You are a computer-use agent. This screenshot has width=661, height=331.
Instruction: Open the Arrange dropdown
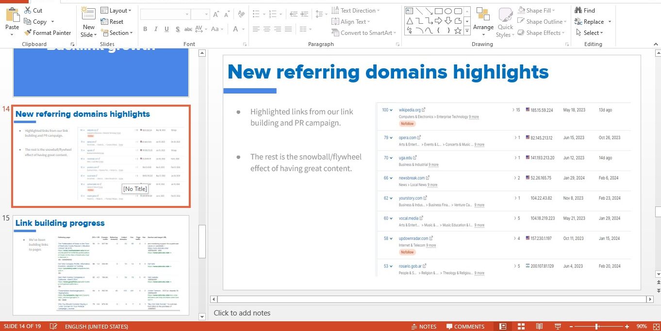pyautogui.click(x=483, y=22)
